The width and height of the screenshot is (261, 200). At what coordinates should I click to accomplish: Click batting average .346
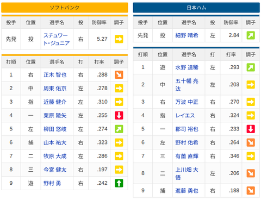pos(234,156)
